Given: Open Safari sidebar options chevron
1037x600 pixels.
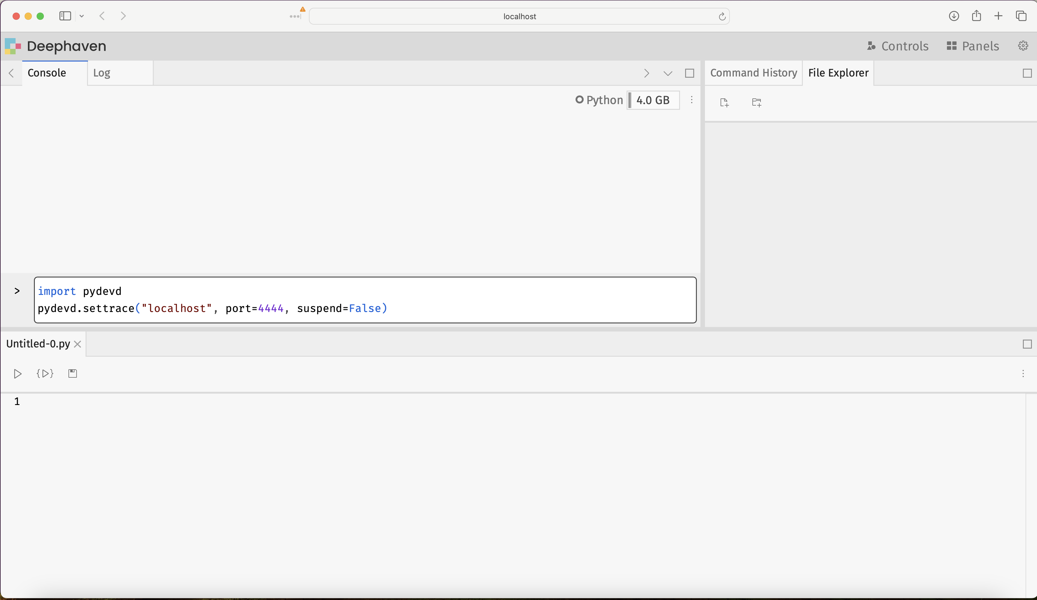Looking at the screenshot, I should click(x=81, y=16).
